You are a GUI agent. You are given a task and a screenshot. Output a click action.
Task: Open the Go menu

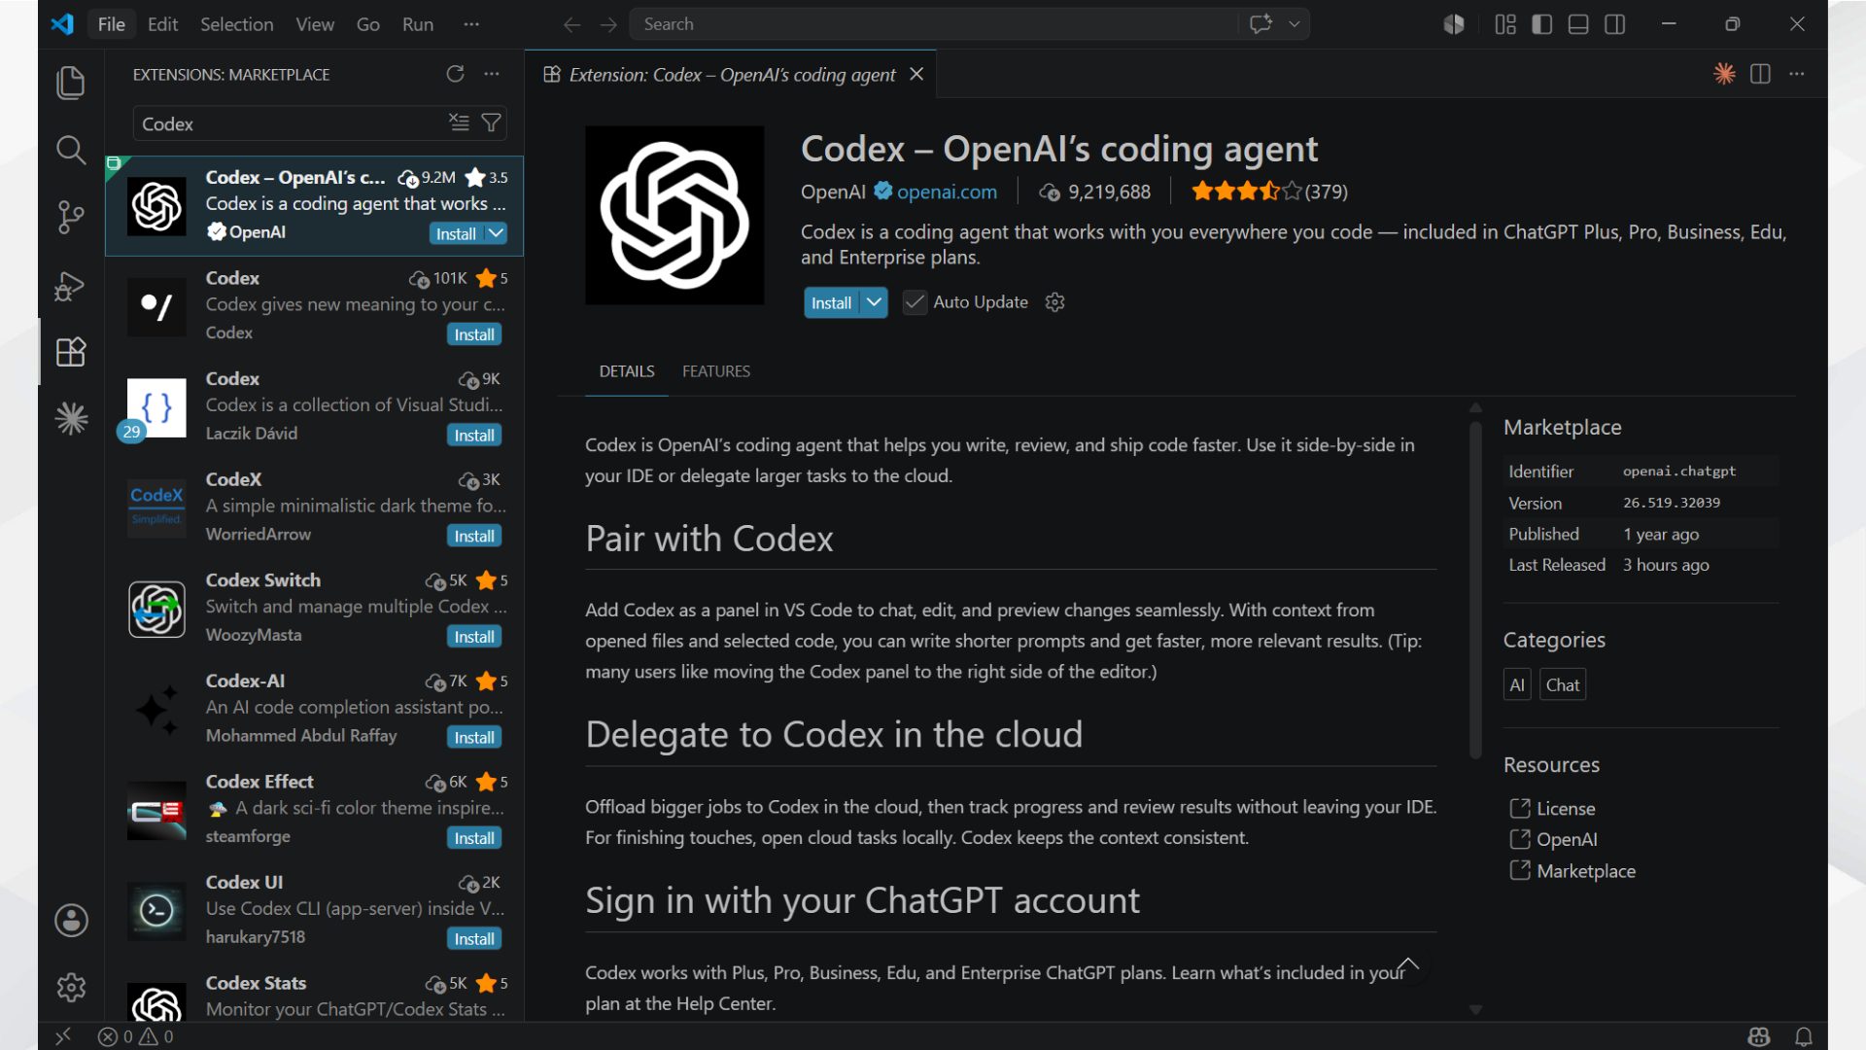(368, 24)
